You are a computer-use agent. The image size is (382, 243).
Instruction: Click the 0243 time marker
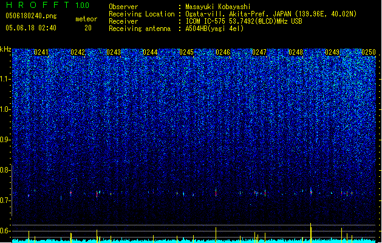pyautogui.click(x=114, y=52)
